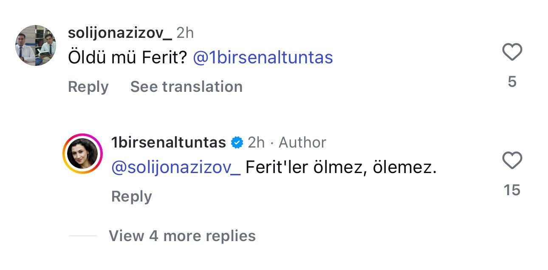
Task: Click the 2h timestamp on author's reply
Action: click(x=256, y=142)
